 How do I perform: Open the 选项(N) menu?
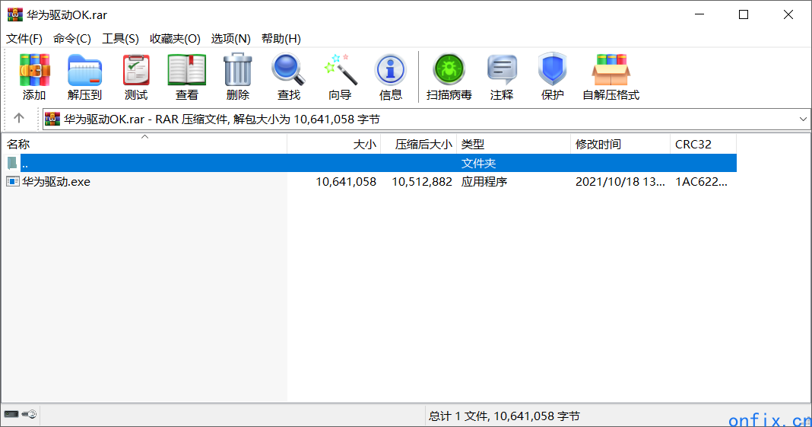tap(230, 39)
